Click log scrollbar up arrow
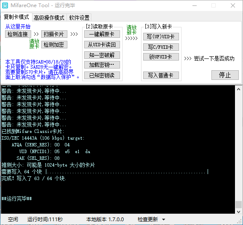This screenshot has width=243, height=225. (x=238, y=89)
